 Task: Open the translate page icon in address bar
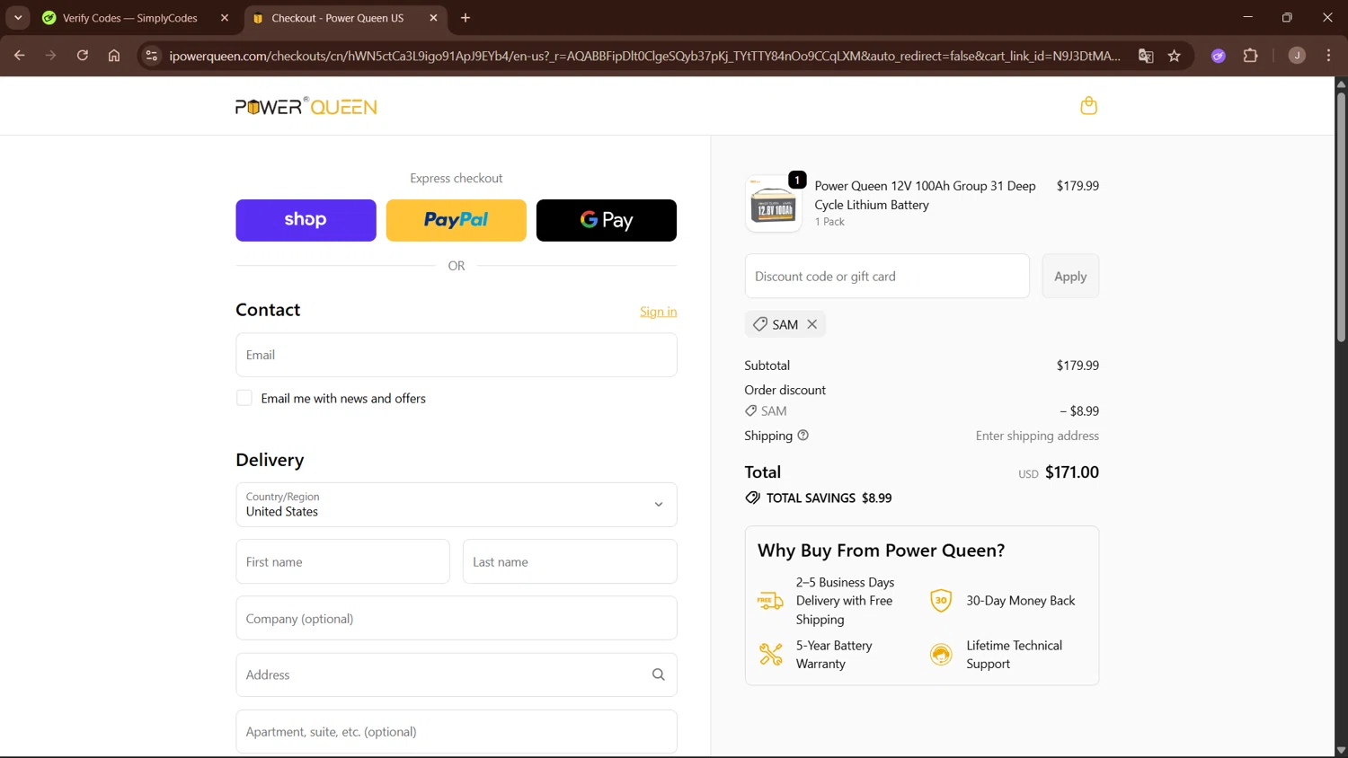click(x=1146, y=56)
